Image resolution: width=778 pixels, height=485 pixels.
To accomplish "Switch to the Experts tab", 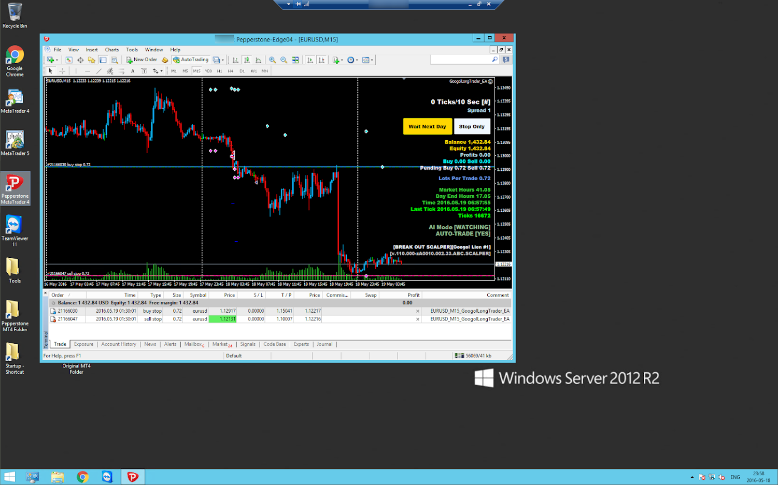I will (301, 344).
